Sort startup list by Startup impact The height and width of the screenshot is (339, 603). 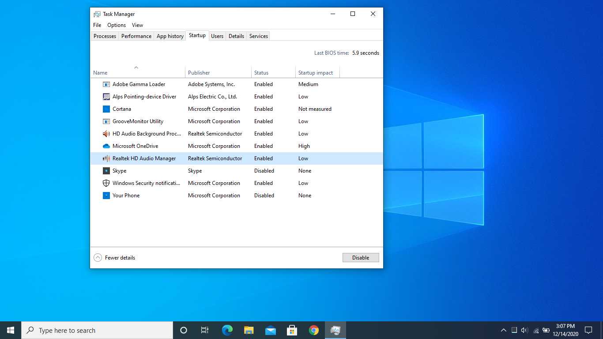(x=317, y=72)
